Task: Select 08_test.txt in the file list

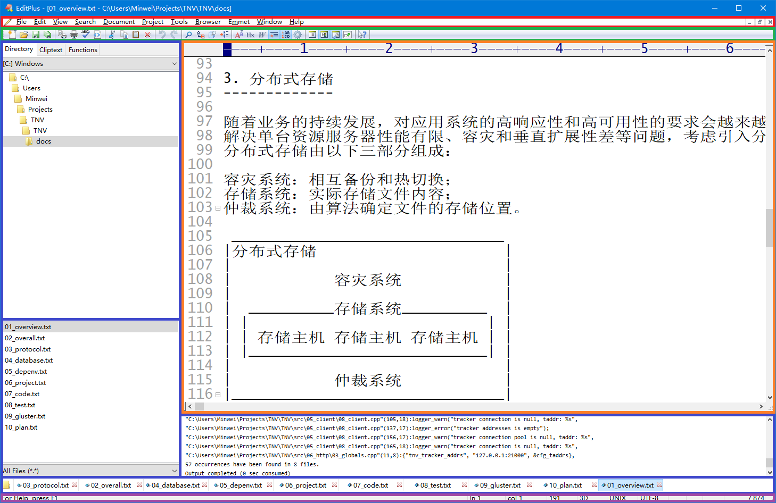Action: coord(20,405)
